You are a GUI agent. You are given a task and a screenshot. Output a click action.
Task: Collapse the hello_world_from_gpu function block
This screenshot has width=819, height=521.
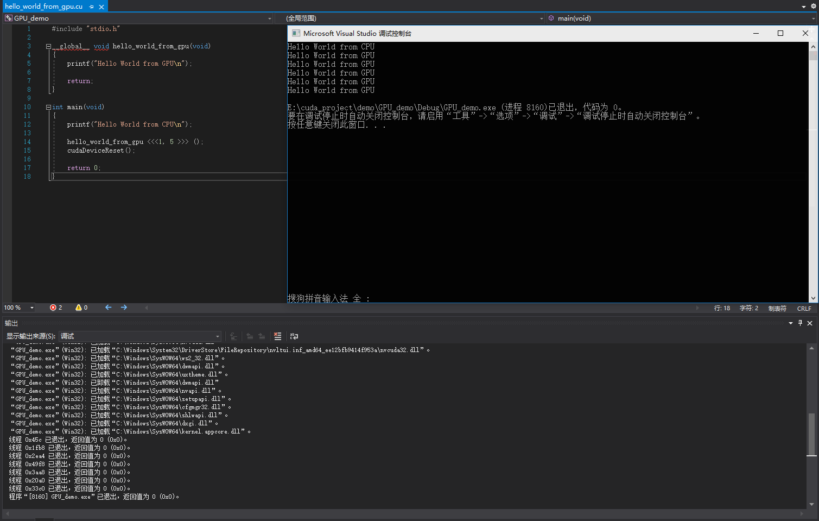click(x=48, y=46)
